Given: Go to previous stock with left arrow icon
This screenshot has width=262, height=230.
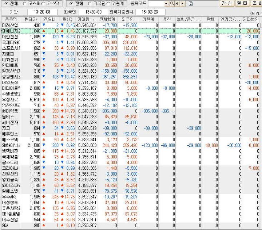Looking at the screenshot, I should pyautogui.click(x=177, y=3).
